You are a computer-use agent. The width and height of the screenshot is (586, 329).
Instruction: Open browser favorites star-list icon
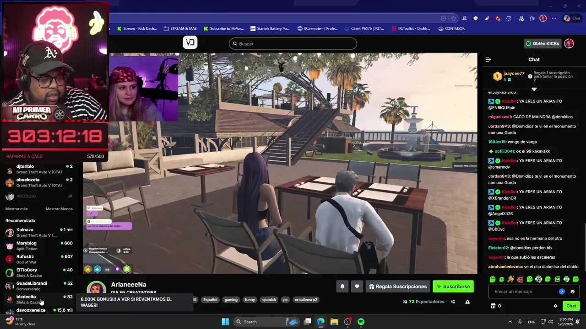coord(532,18)
